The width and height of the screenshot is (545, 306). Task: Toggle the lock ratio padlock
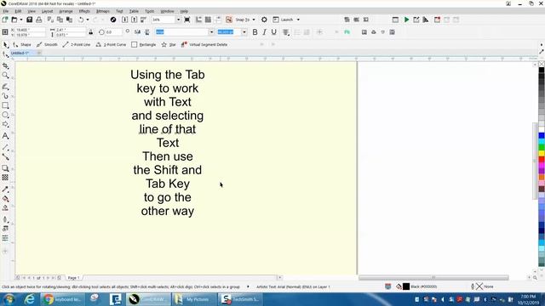91,32
